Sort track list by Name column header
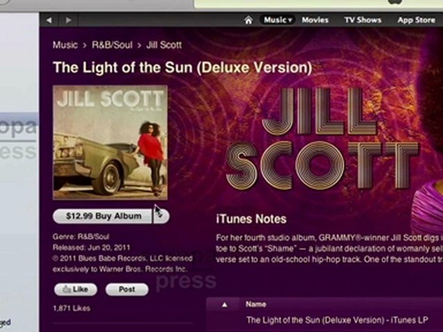 coord(256,304)
